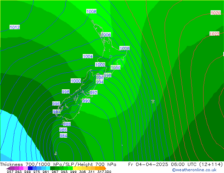
Task: Click the 986 isobar label
Action: [63, 130]
